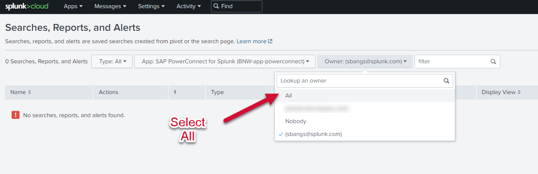The width and height of the screenshot is (538, 174).
Task: Open the Type: All dropdown
Action: coord(112,62)
